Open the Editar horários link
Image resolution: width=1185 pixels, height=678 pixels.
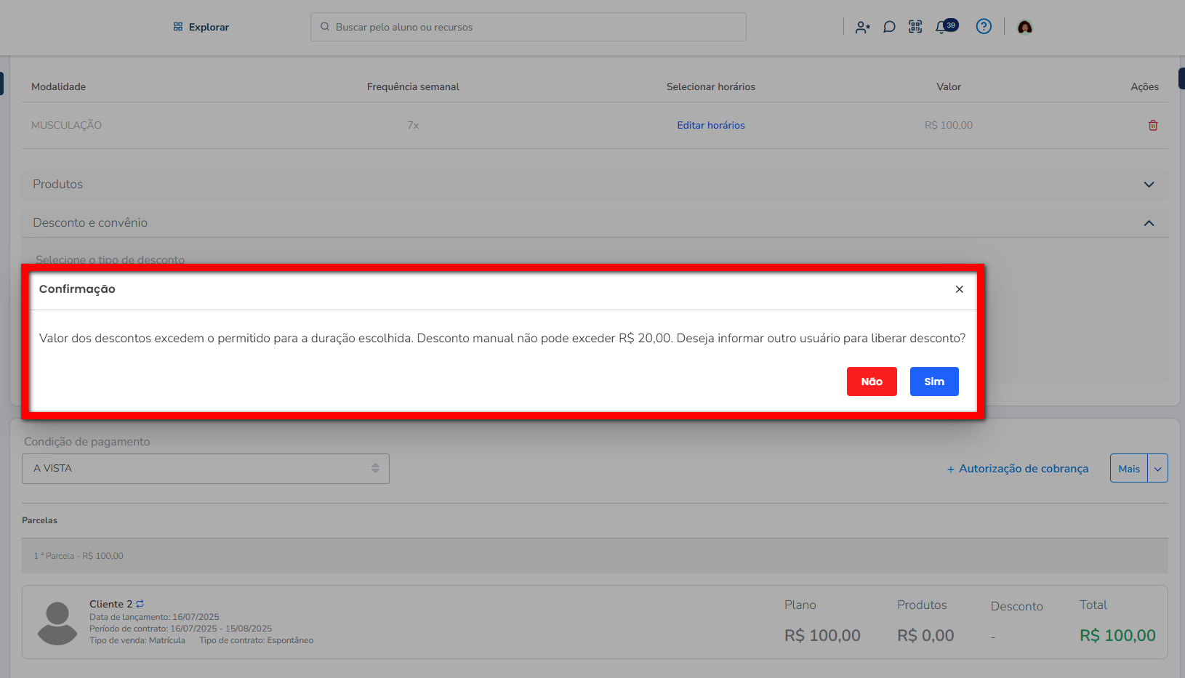(x=711, y=126)
